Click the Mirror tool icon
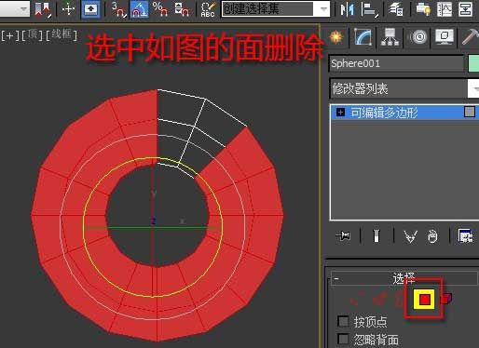Screen dimensions: 479x348 347,9
